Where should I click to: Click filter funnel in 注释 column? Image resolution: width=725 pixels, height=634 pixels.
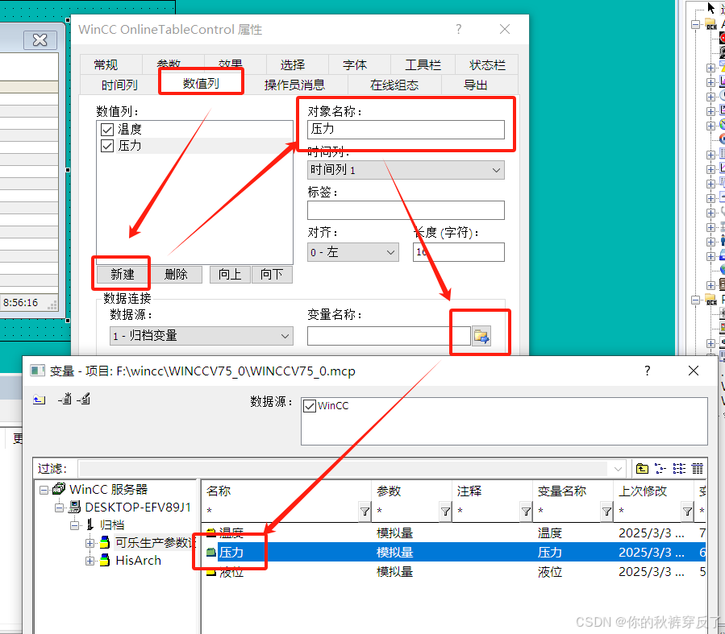(x=526, y=512)
